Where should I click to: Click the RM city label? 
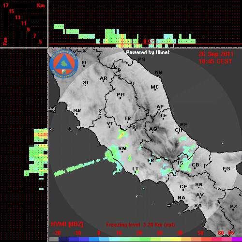click(122, 148)
